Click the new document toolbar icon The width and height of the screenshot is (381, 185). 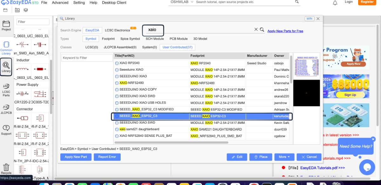tap(5, 10)
